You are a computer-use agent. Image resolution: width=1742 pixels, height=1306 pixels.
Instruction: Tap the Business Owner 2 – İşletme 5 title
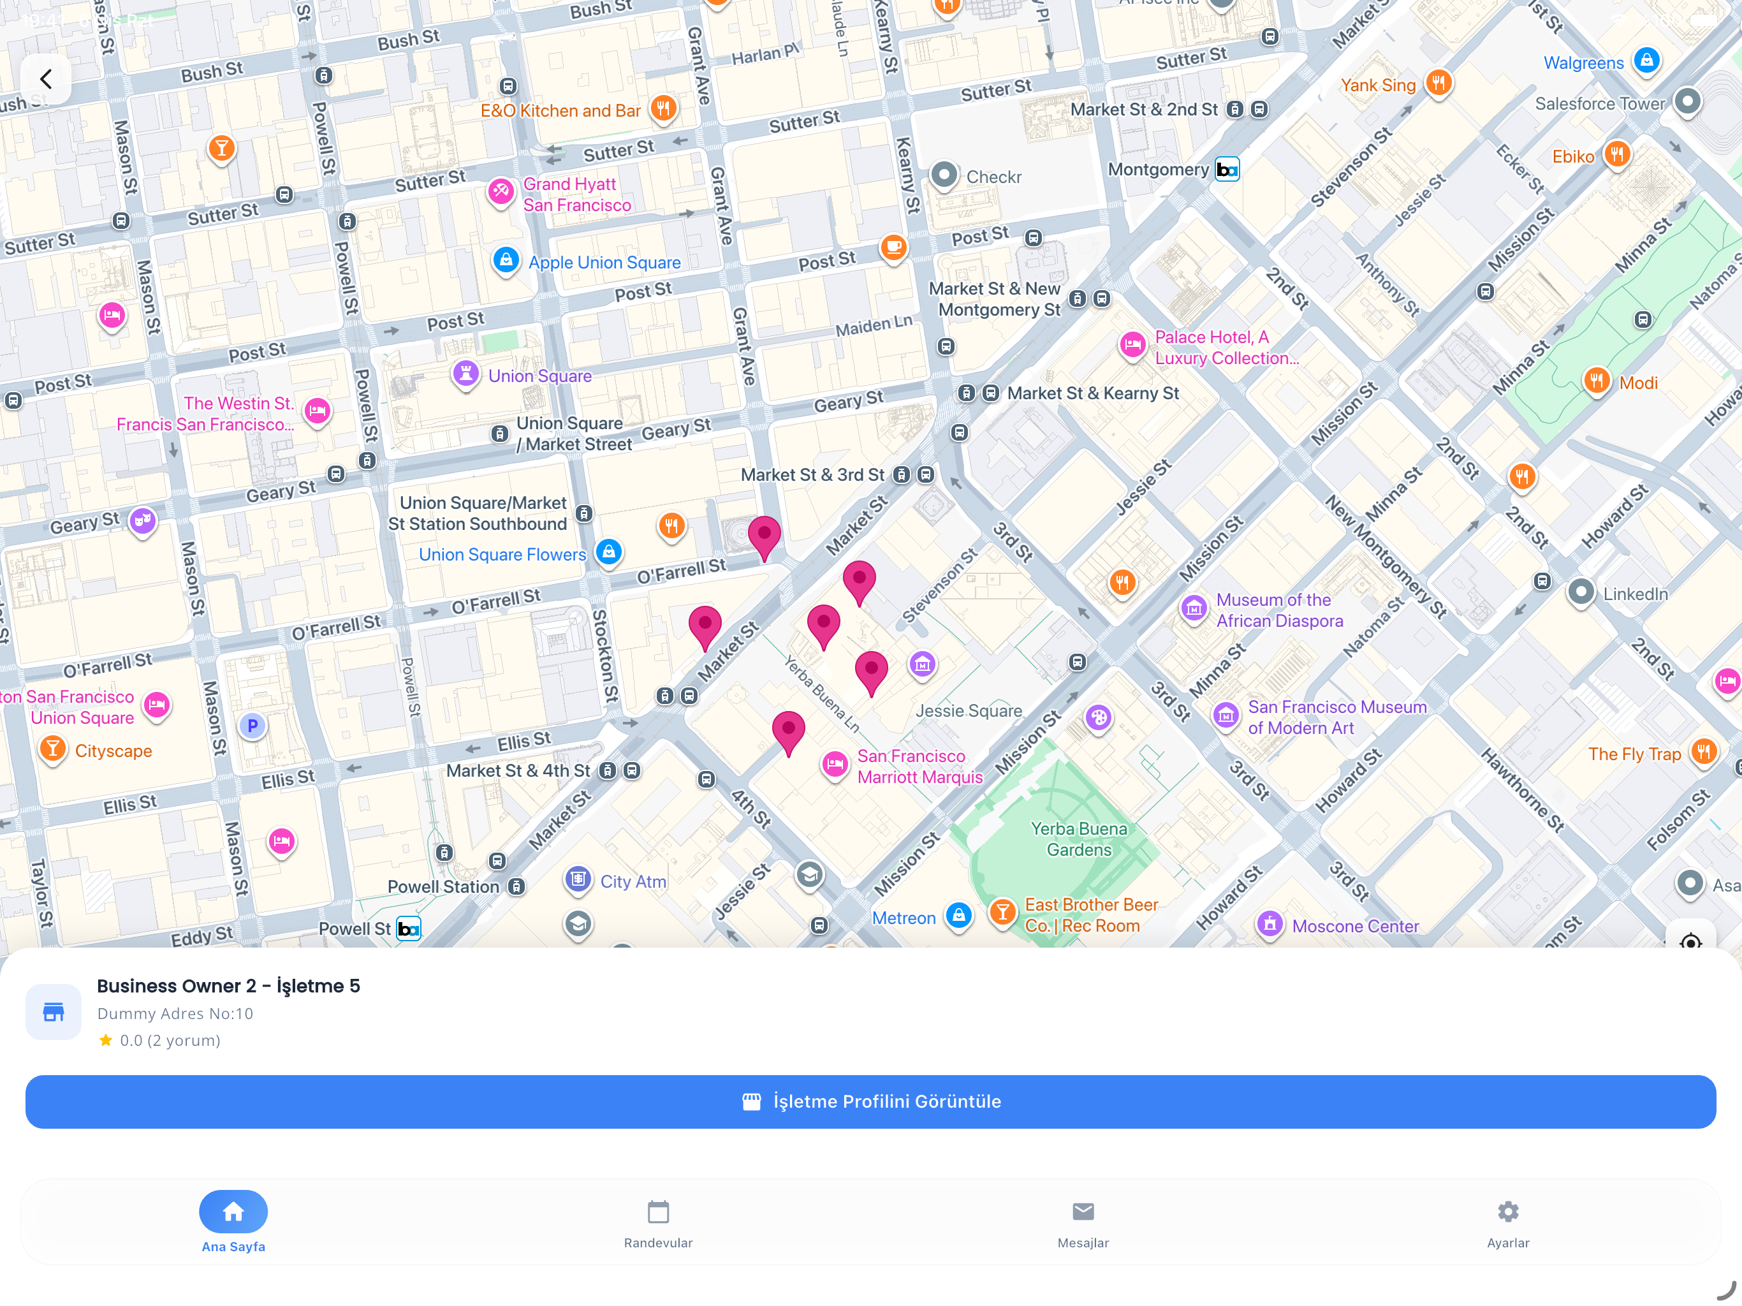point(228,985)
